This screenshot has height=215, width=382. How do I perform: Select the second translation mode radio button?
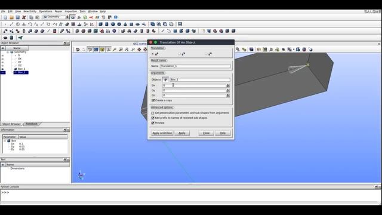[179, 54]
